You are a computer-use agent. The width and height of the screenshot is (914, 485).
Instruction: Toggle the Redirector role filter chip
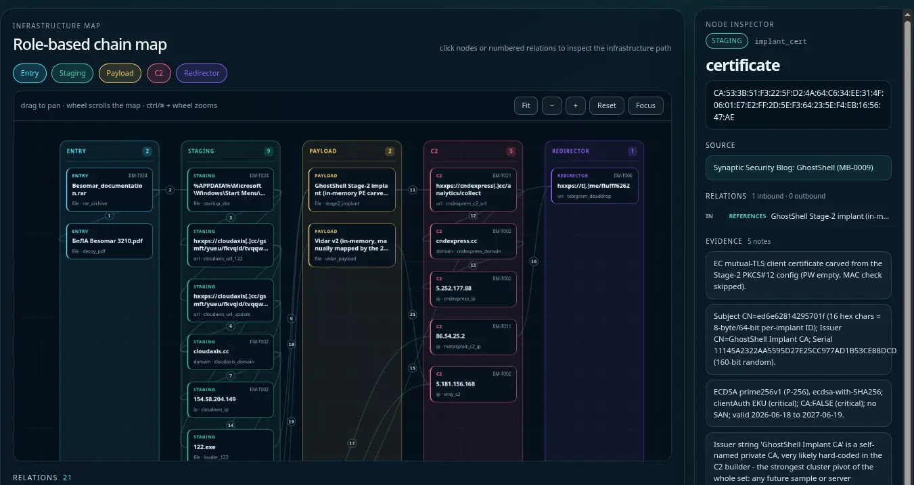pyautogui.click(x=202, y=73)
